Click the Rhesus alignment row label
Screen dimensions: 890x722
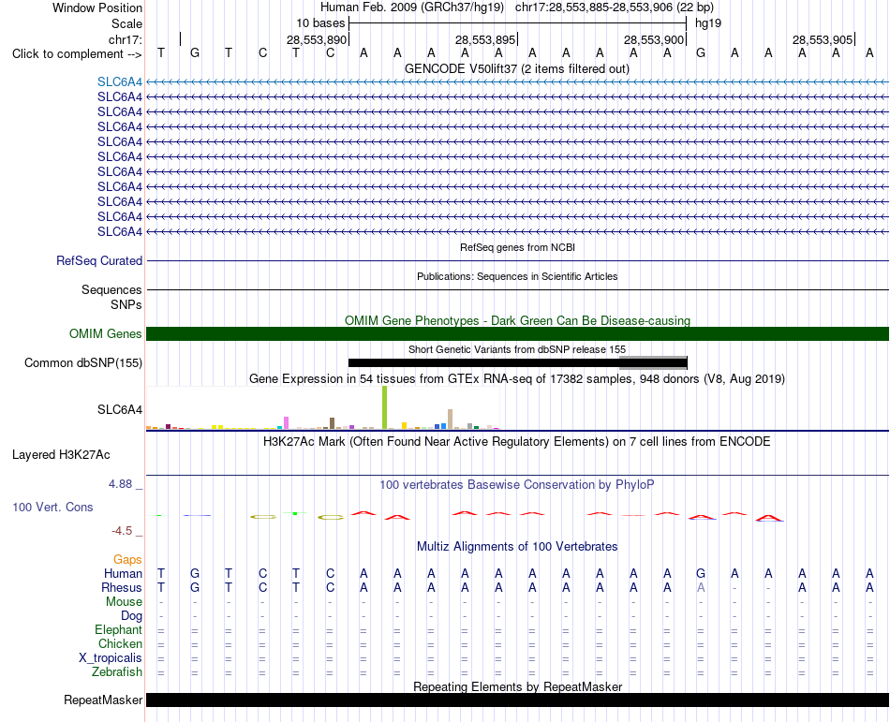coord(122,587)
